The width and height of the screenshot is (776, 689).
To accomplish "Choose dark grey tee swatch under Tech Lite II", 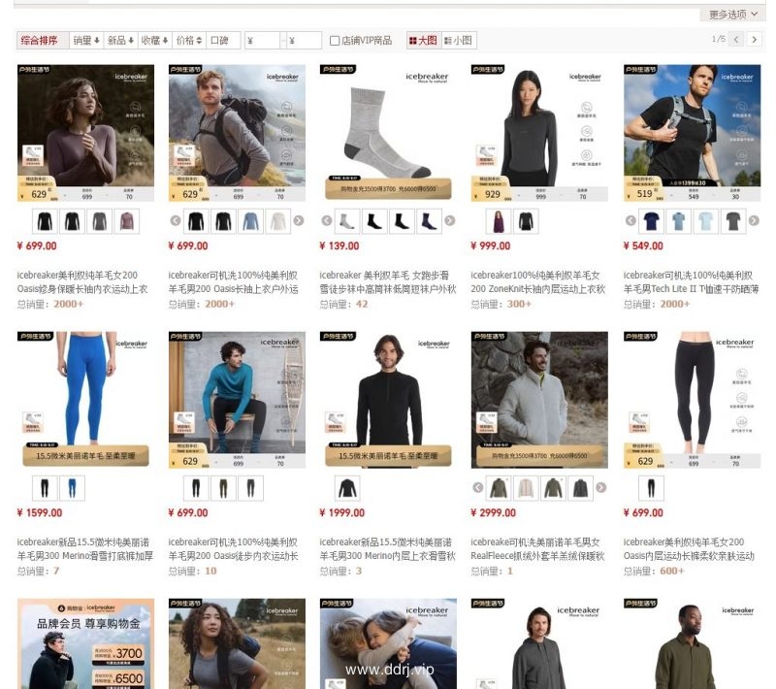I will pyautogui.click(x=732, y=221).
